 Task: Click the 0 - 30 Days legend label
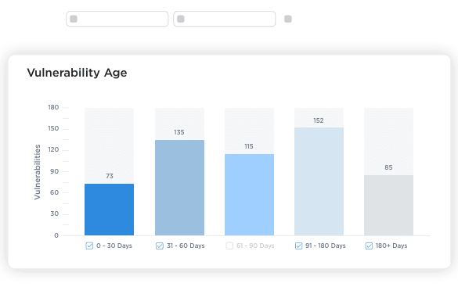click(114, 246)
